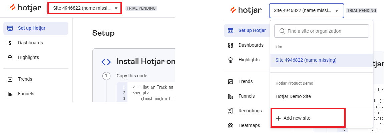The height and width of the screenshot is (138, 386).
Task: Open site selector dropdown in left screenshot
Action: pyautogui.click(x=85, y=8)
